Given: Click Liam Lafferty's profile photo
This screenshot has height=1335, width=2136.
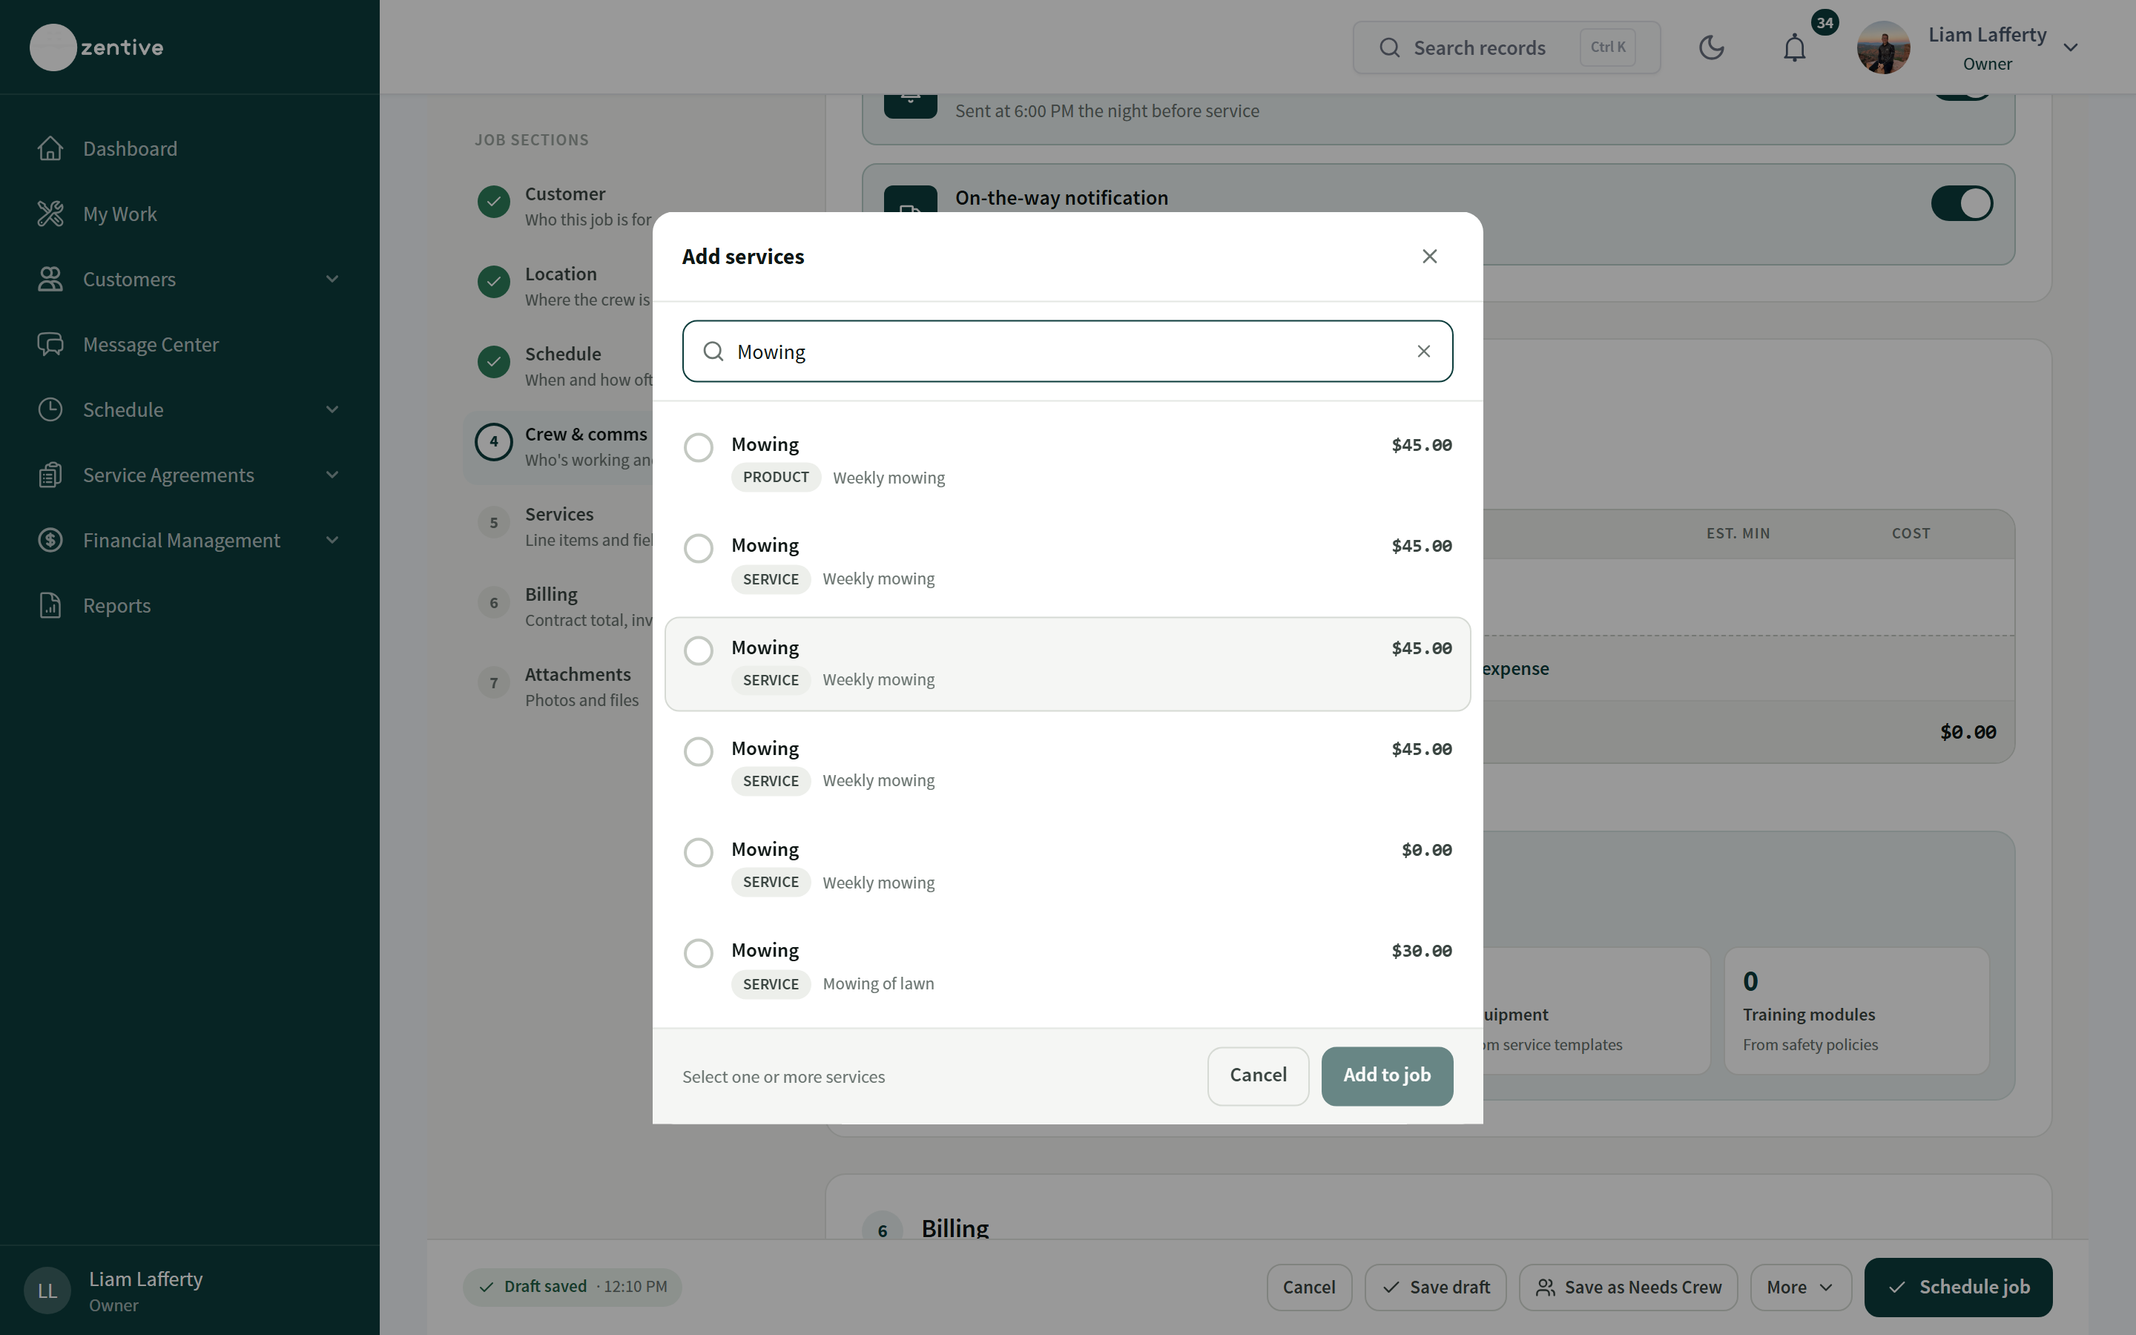Looking at the screenshot, I should point(1884,47).
